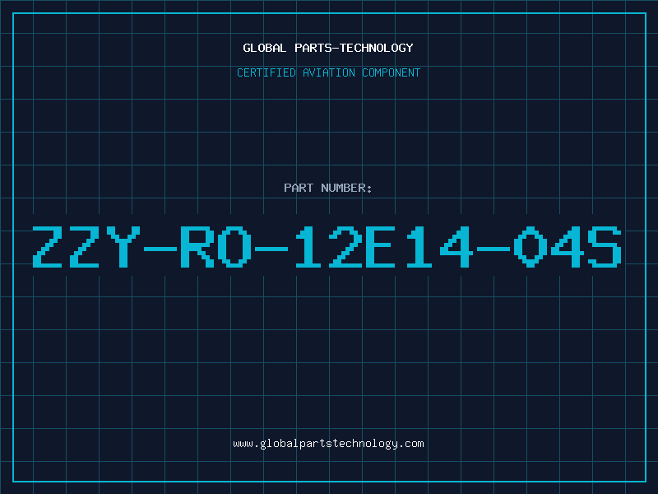Click the letter R in the part number
The width and height of the screenshot is (658, 494).
pos(197,247)
